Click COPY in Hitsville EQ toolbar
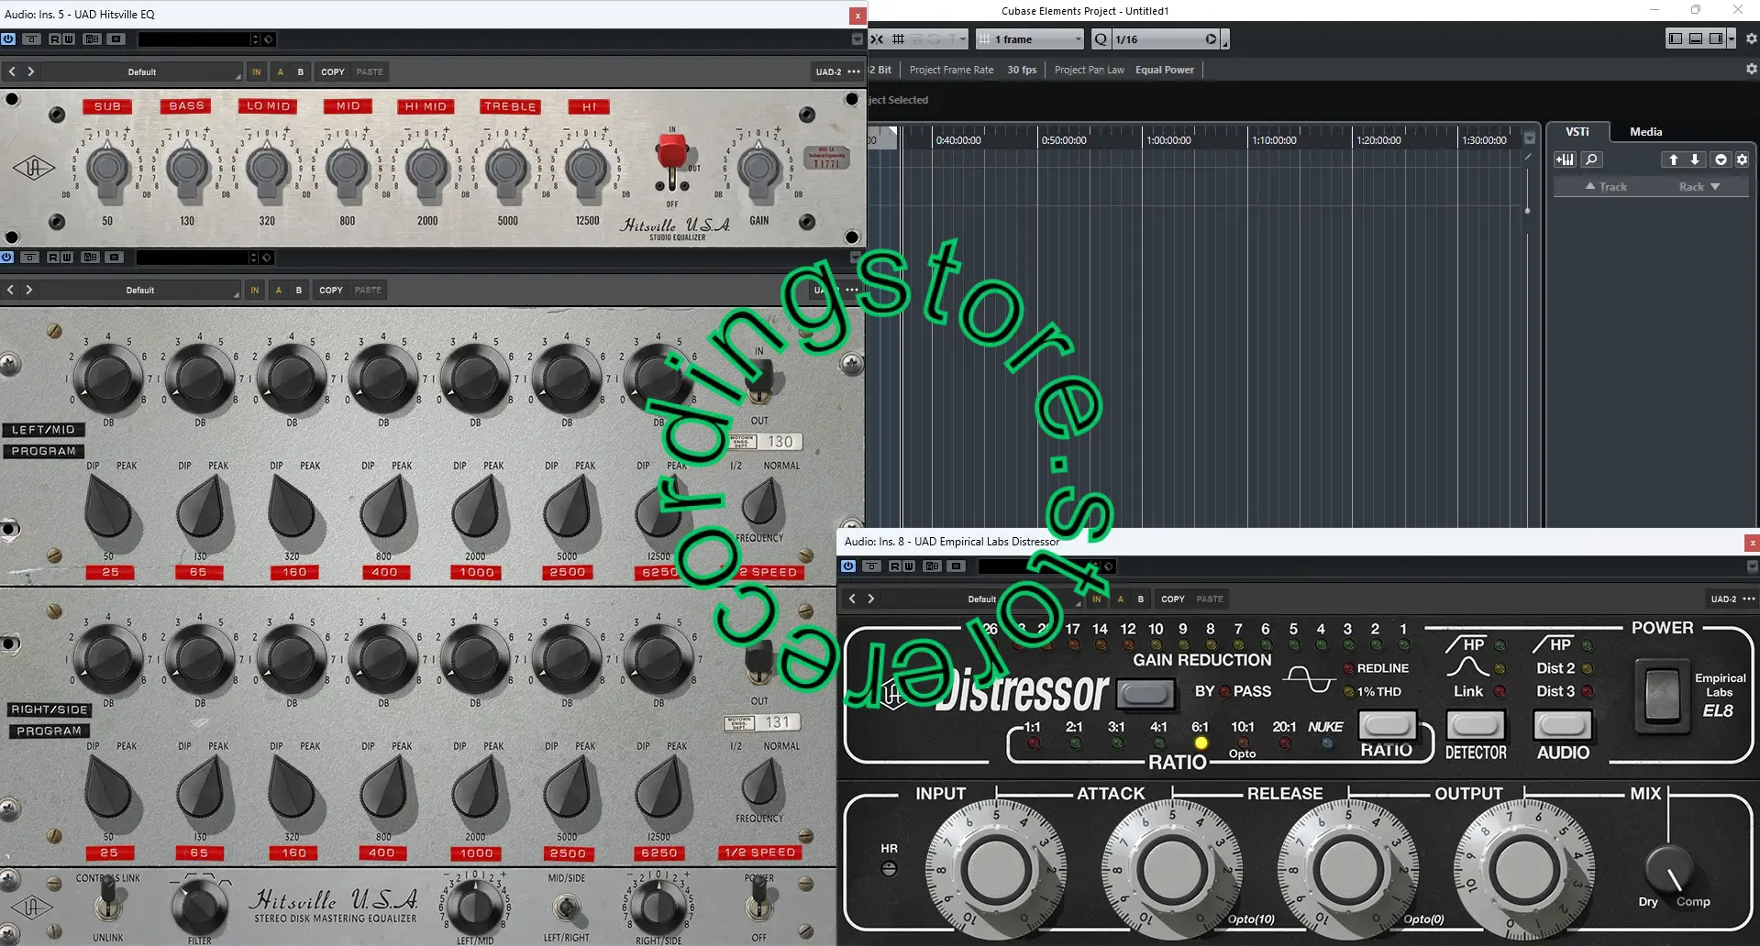The width and height of the screenshot is (1760, 946). tap(333, 71)
